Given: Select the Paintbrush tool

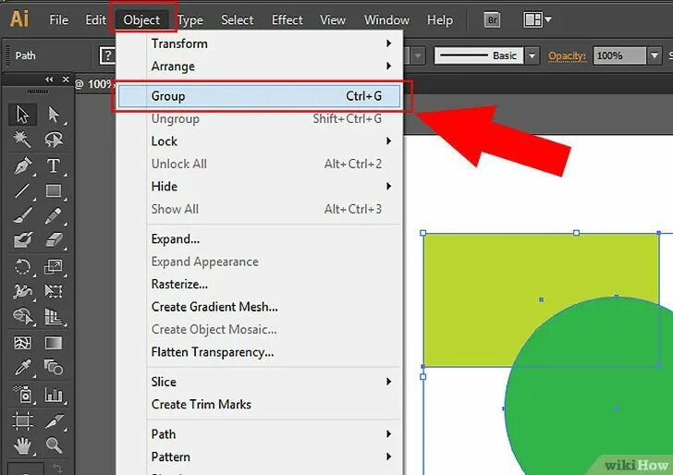Looking at the screenshot, I should tap(22, 215).
